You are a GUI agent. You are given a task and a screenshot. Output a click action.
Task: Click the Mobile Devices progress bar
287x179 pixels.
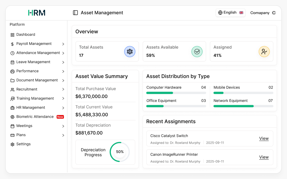243,93
